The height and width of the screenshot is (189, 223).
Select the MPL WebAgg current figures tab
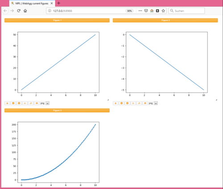tap(32, 3)
